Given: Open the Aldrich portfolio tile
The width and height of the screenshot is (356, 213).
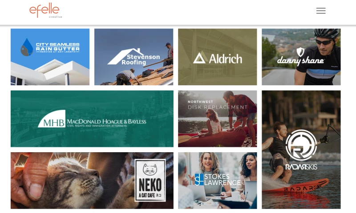Looking at the screenshot, I should (x=218, y=57).
